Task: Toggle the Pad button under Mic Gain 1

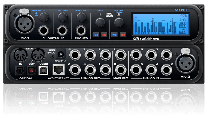Action: [96, 34]
